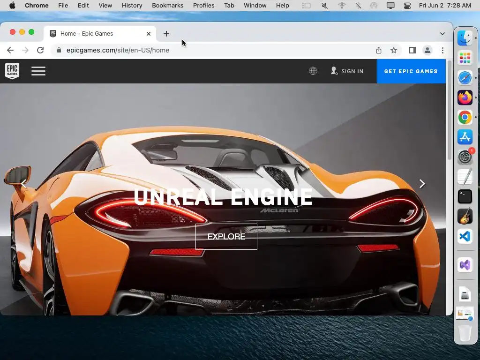
Task: Open the language globe selector
Action: pyautogui.click(x=313, y=71)
